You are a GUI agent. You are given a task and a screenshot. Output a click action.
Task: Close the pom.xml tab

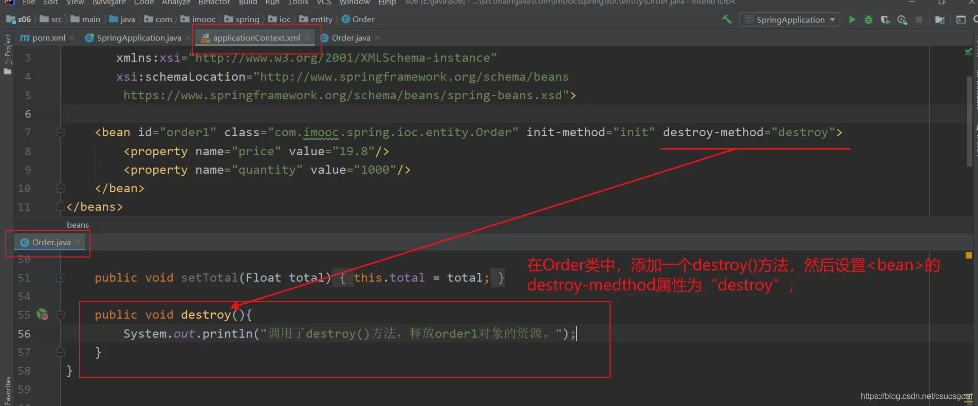(x=72, y=38)
